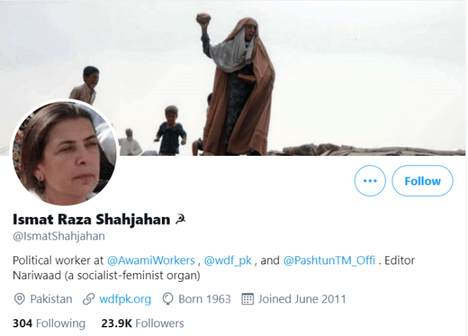Viewport: 468px width, 336px height.
Task: Click the chain link icon
Action: (x=89, y=299)
